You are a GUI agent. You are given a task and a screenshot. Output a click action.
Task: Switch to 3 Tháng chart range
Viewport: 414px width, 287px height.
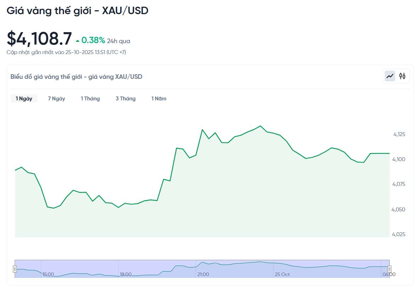[126, 99]
